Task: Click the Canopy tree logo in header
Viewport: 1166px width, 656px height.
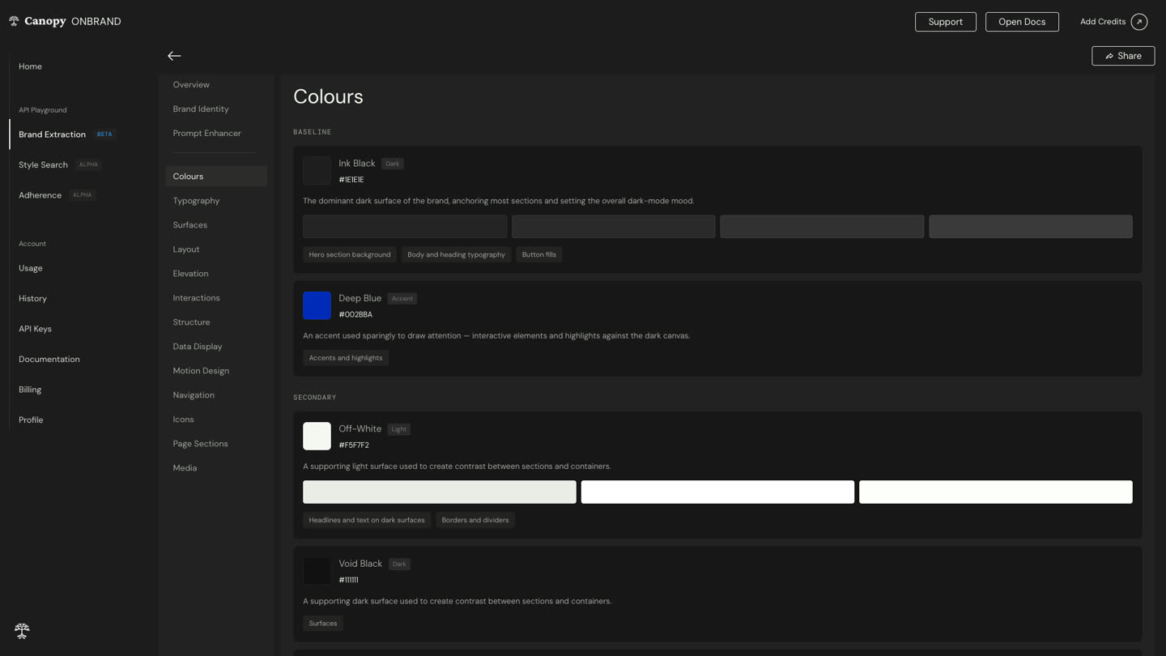Action: coord(14,21)
